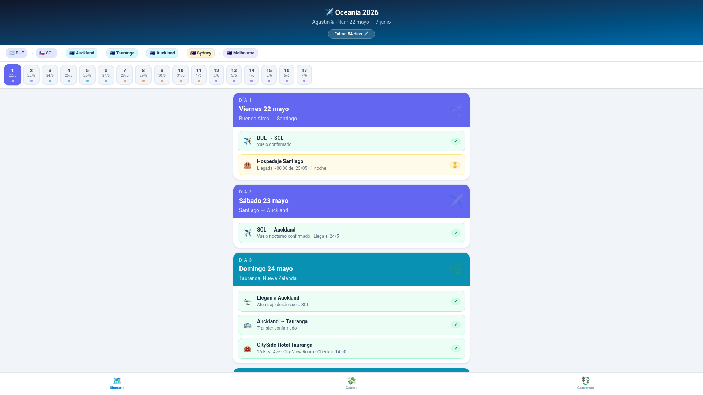Select day 6 chip 27/5

106,75
